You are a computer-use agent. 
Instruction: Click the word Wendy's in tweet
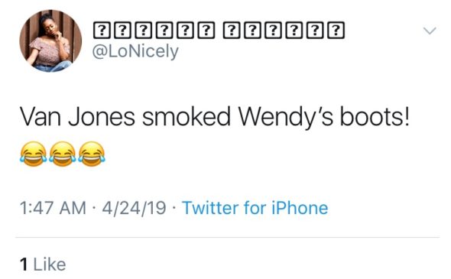[286, 118]
